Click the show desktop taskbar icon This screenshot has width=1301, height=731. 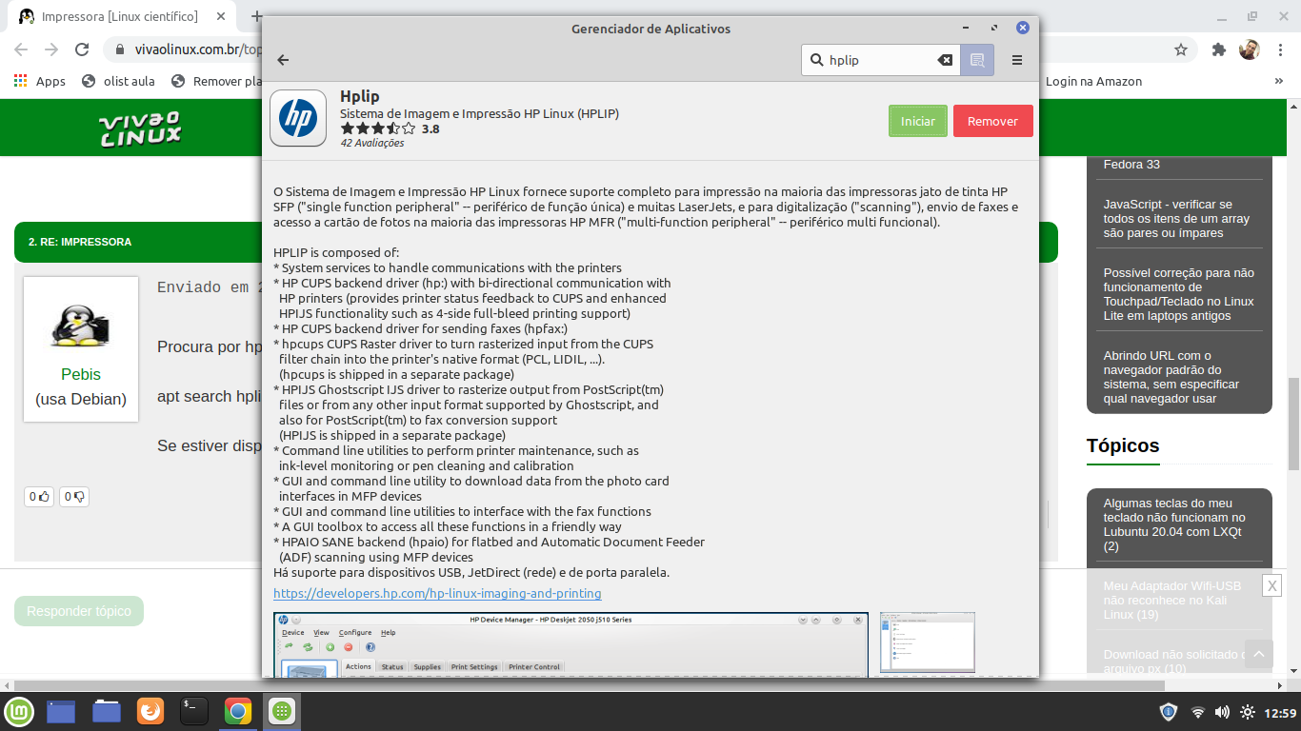click(x=61, y=711)
